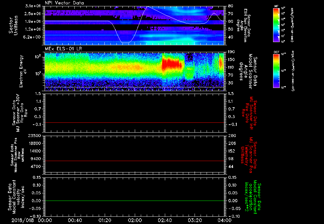Click the "03:20" time tick label
Image resolution: width=324 pixels, height=224 pixels.
(x=195, y=220)
